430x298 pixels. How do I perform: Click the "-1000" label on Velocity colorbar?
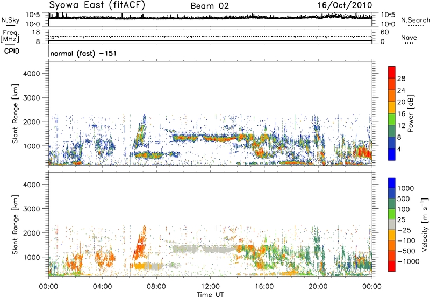click(408, 261)
